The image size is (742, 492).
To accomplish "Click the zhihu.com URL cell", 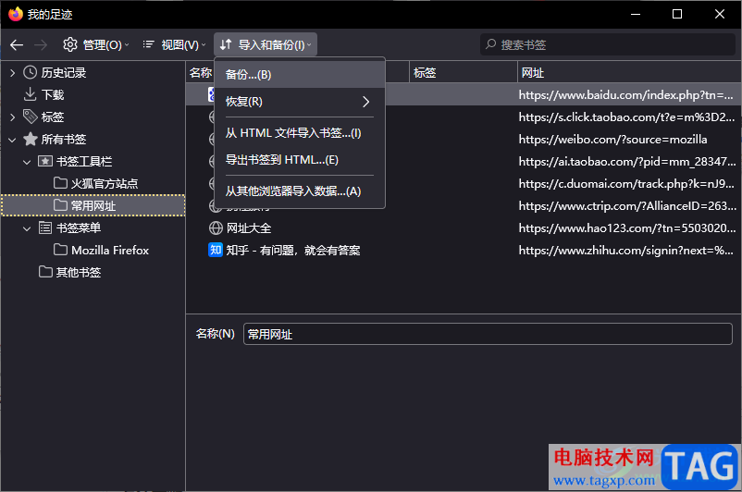I will point(625,251).
